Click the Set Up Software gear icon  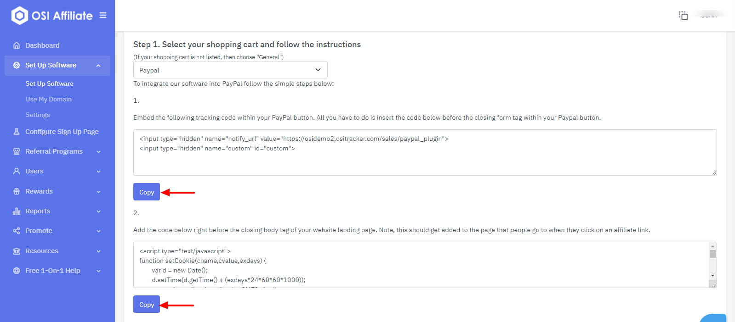point(17,65)
